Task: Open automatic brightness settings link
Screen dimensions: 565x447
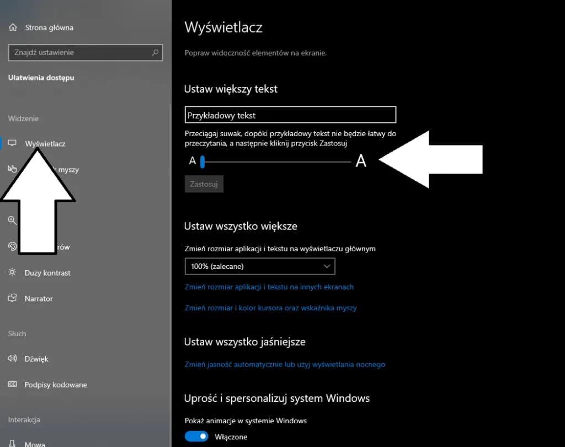Action: coord(285,364)
